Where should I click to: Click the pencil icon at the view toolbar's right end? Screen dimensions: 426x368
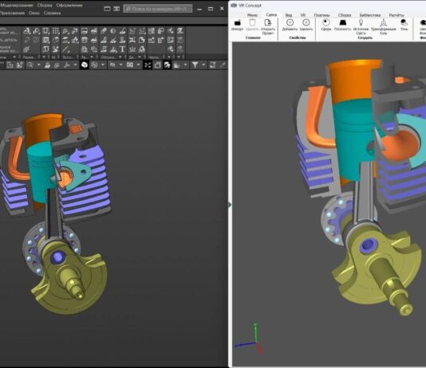click(x=223, y=65)
